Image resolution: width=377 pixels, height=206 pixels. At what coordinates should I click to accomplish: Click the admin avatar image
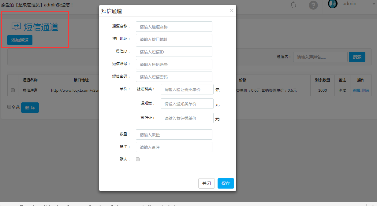[333, 4]
